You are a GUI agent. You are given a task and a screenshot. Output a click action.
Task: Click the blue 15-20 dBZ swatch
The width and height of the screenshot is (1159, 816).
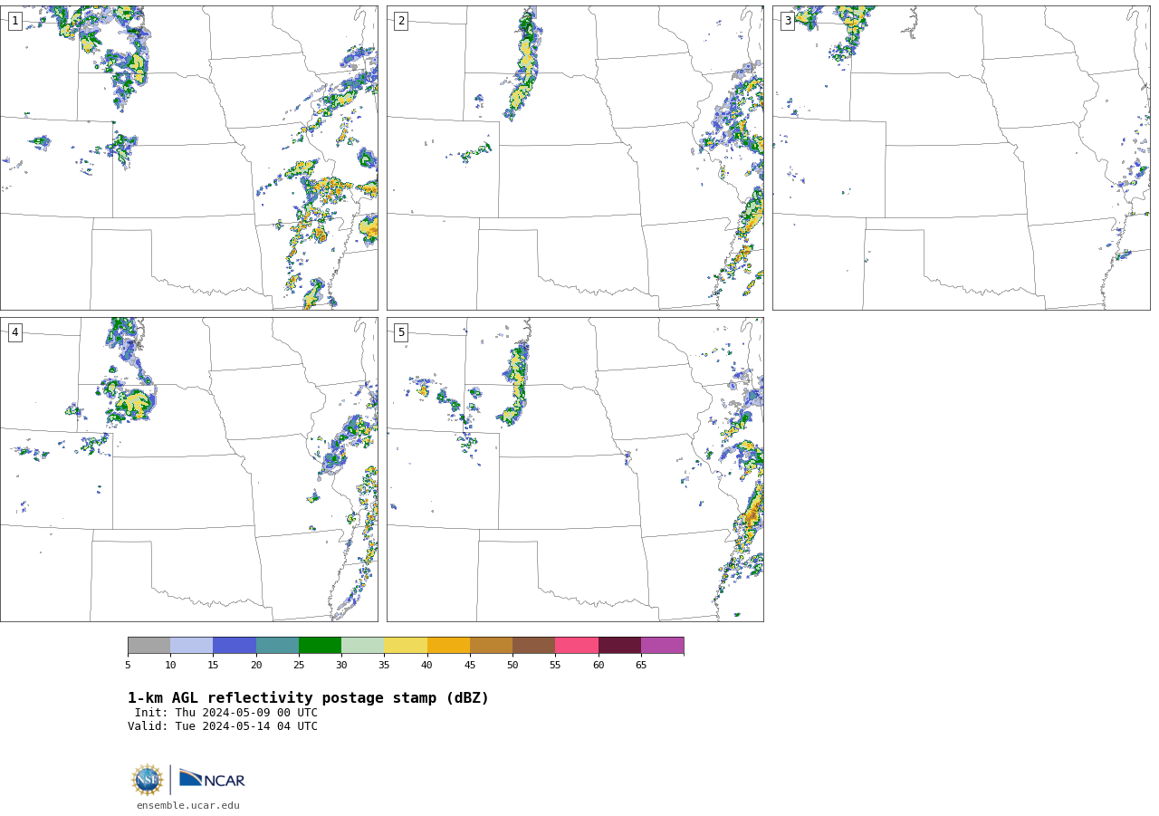pyautogui.click(x=235, y=645)
